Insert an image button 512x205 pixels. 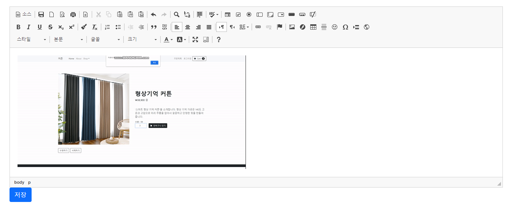[x=302, y=14]
